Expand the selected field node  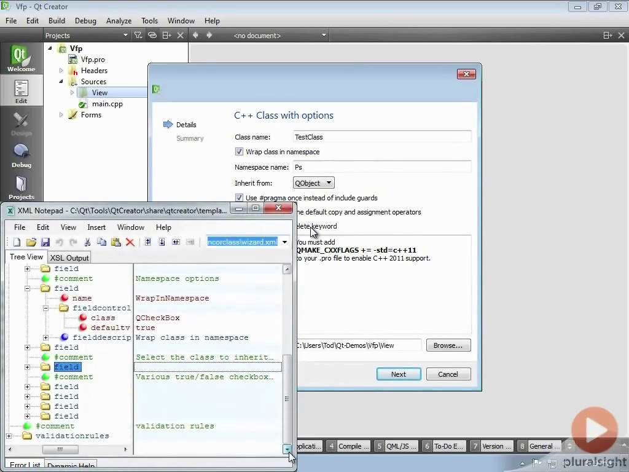27,368
